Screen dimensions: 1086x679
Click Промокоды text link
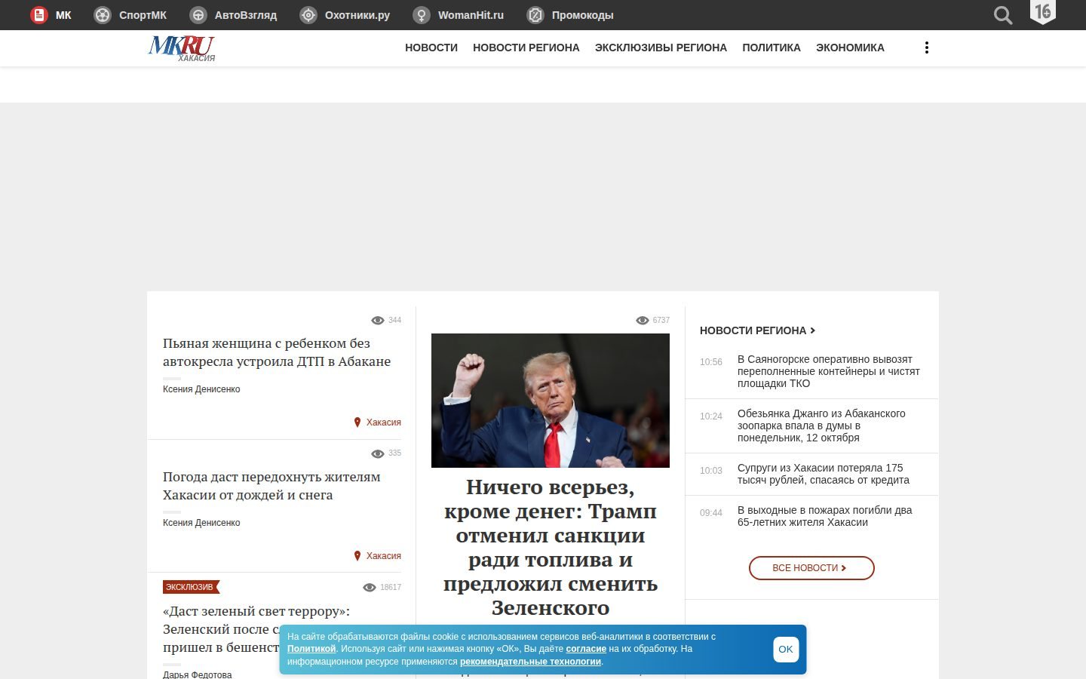[582, 15]
